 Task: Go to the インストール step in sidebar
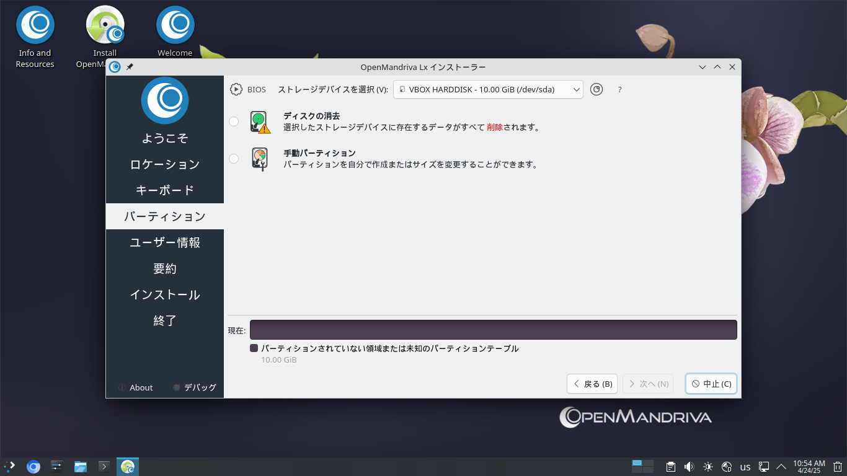coord(165,294)
